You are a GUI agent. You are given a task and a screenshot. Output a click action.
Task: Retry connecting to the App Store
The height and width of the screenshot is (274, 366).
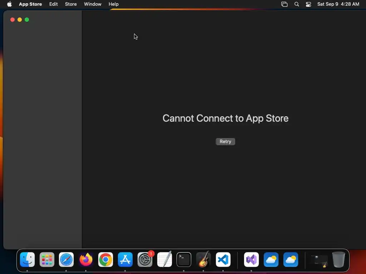(x=225, y=142)
